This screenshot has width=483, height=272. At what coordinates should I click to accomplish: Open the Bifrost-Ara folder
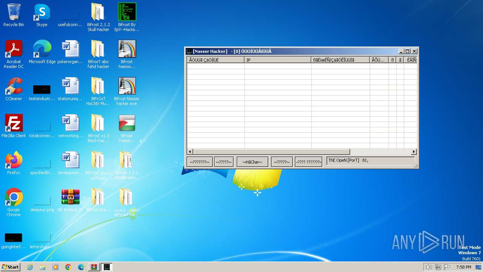(98, 200)
